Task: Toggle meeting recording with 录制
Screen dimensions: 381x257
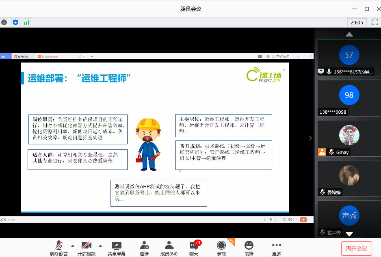Action: (x=221, y=248)
